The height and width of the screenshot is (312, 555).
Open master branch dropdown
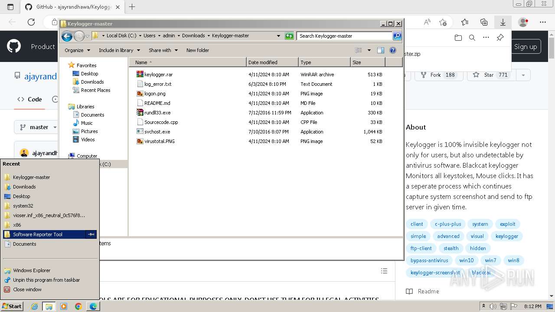click(x=39, y=127)
